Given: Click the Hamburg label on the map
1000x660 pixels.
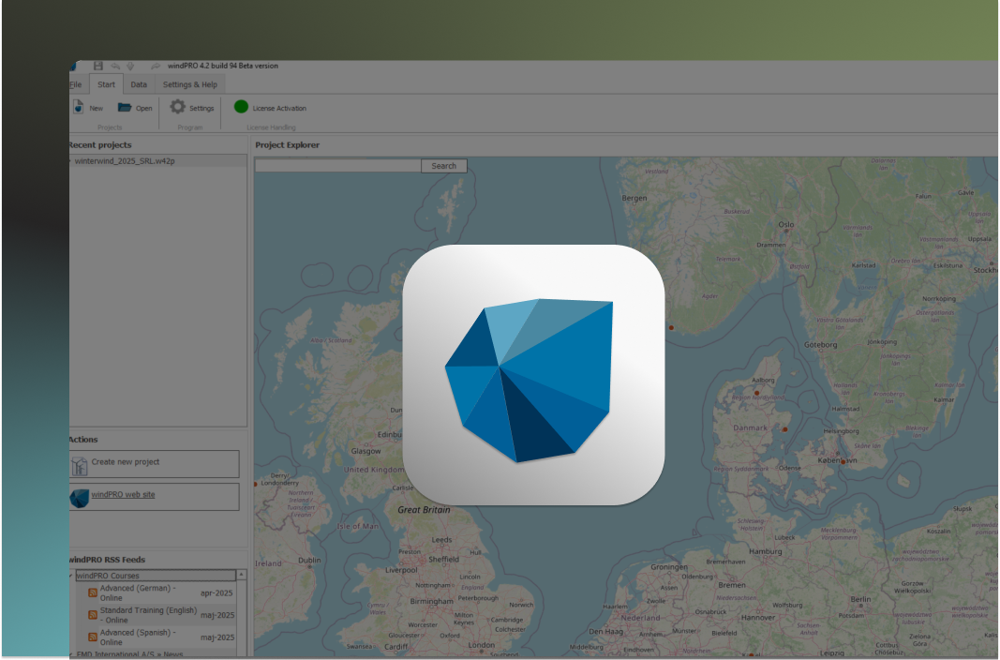Looking at the screenshot, I should click(x=766, y=551).
